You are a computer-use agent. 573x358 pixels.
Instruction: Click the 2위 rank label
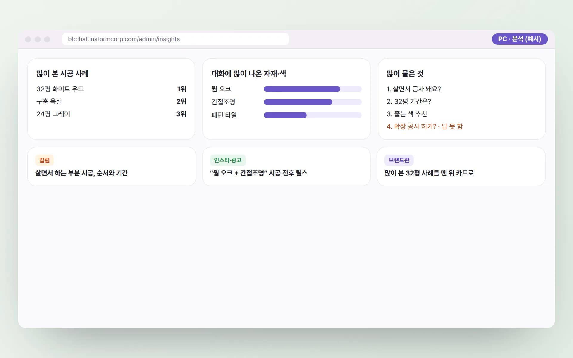click(181, 101)
